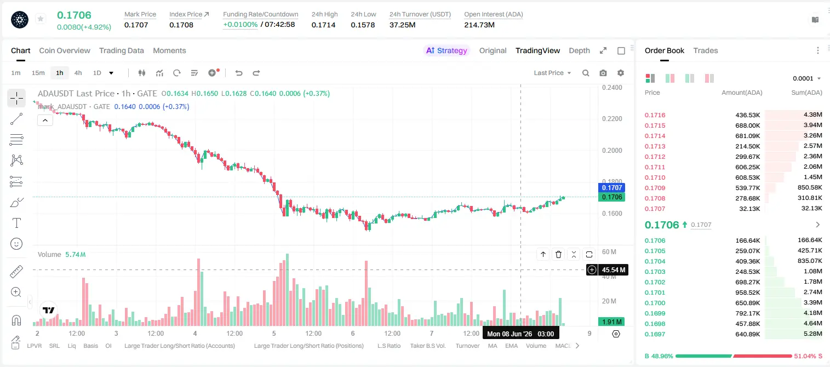Select the 4h timeframe
The image size is (830, 367).
pos(78,73)
